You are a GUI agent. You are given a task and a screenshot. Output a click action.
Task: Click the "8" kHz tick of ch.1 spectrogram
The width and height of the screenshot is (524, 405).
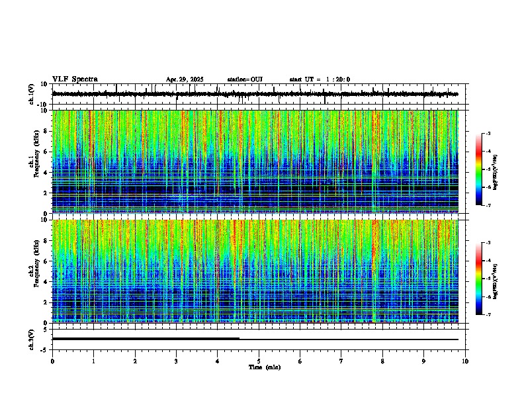pos(46,131)
